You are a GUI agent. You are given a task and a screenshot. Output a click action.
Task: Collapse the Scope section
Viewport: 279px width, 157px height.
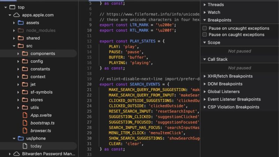(205, 42)
